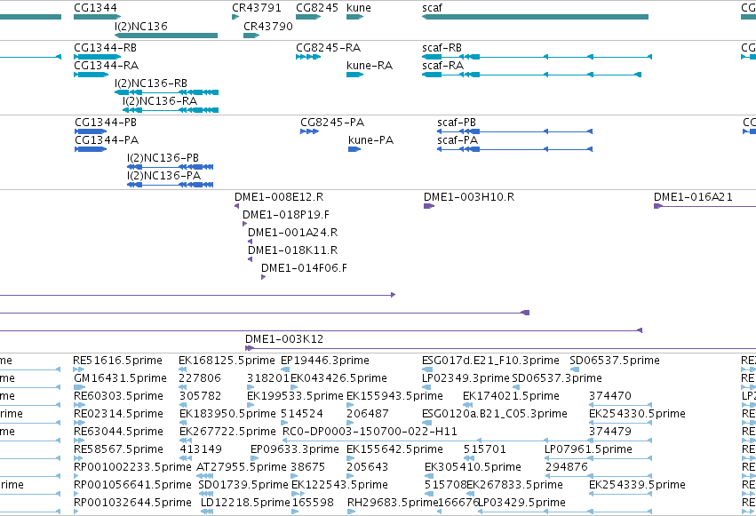Select transcript l(2)NC136-RB label
Screen dimensions: 756x516
coord(151,83)
